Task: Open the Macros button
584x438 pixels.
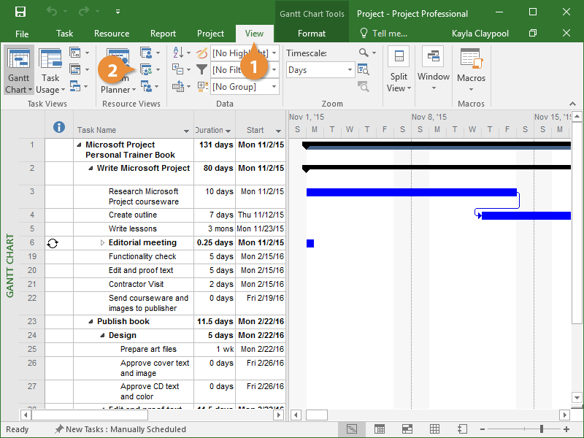Action: pyautogui.click(x=471, y=70)
